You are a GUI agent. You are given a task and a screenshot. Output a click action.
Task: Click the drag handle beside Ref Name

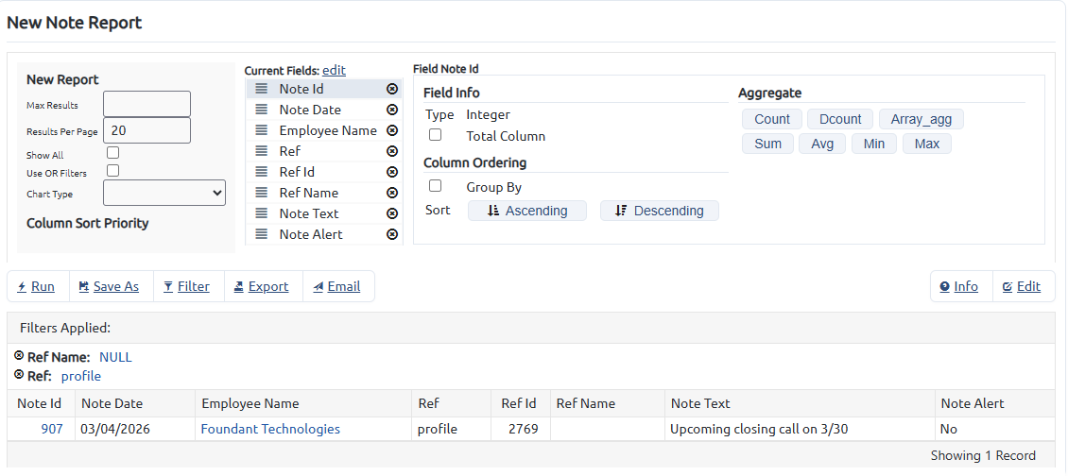(262, 193)
